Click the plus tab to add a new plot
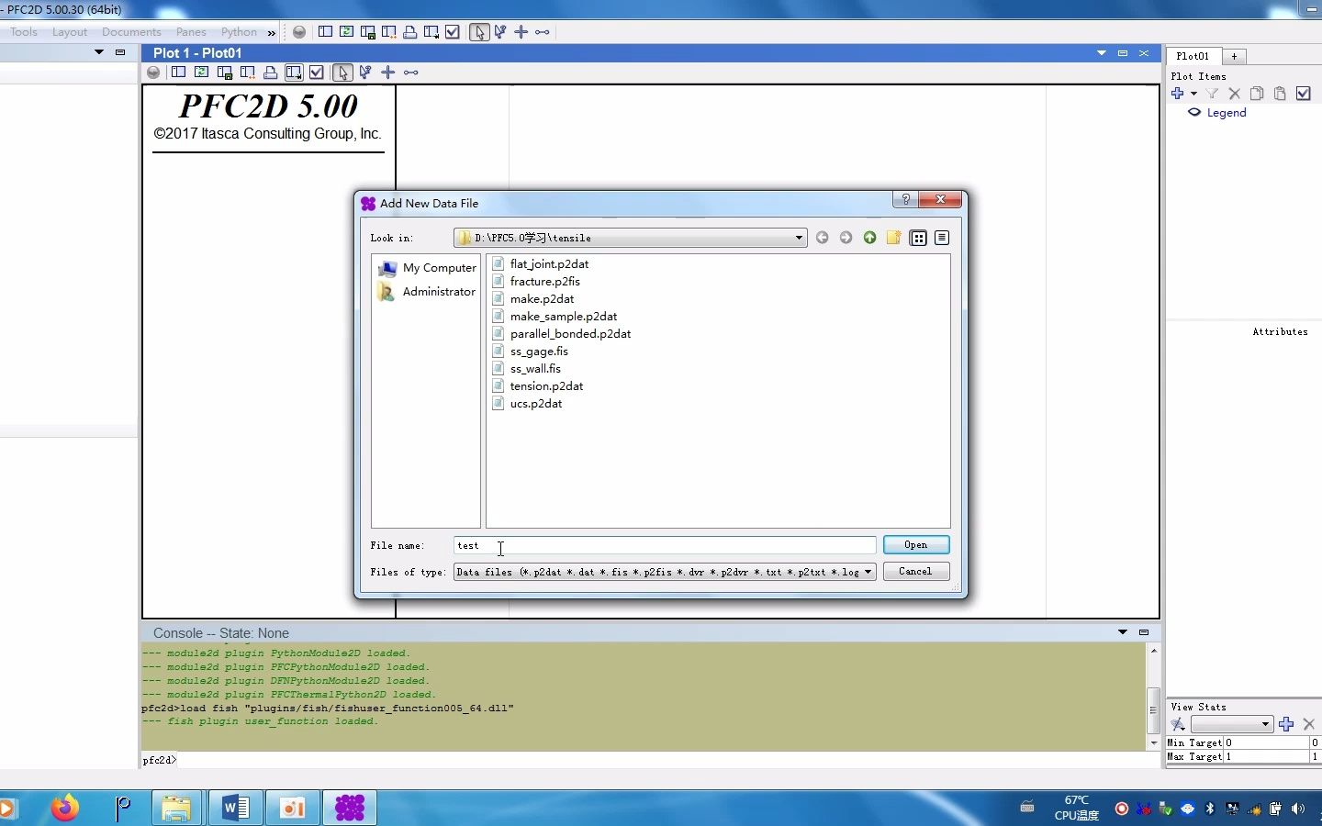1322x826 pixels. tap(1234, 56)
